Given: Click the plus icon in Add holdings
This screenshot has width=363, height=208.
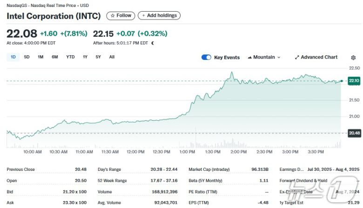Looking at the screenshot, I should [x=143, y=16].
